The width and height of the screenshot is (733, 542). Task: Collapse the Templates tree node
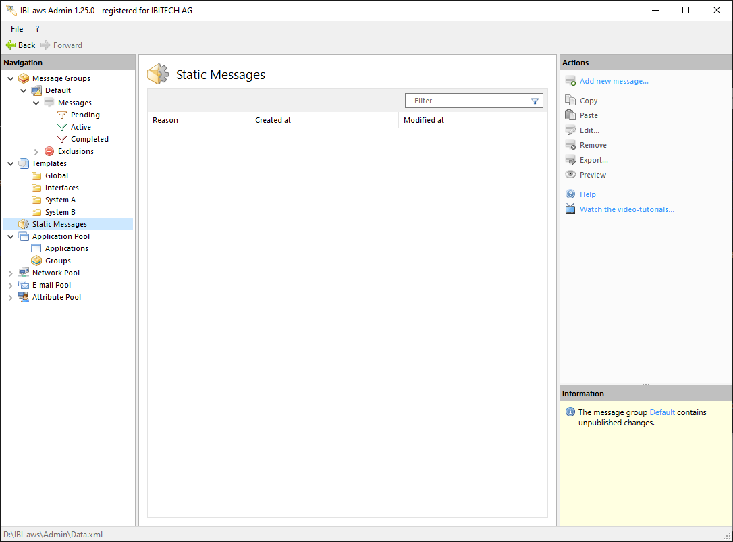pos(10,163)
